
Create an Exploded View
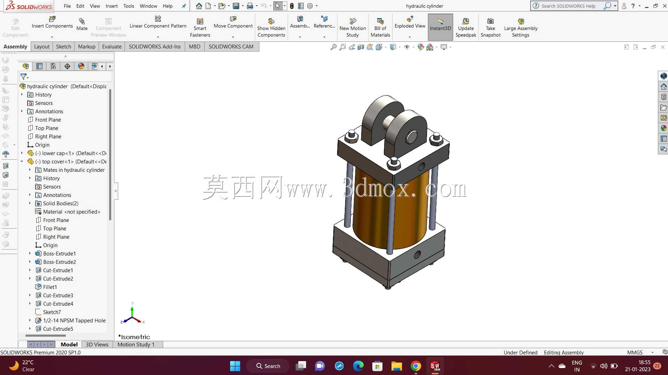coord(410,22)
